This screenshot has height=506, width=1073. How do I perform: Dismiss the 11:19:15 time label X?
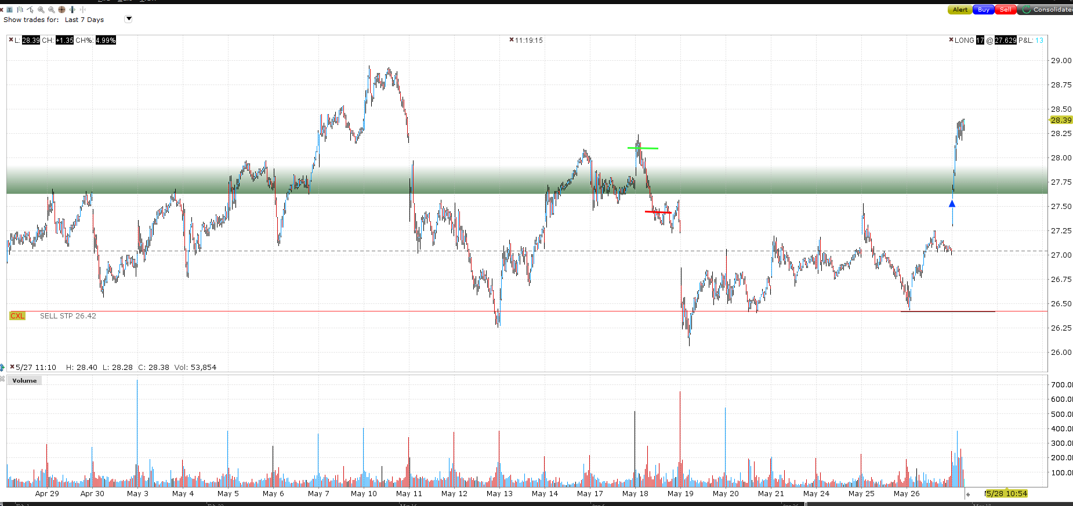point(511,39)
